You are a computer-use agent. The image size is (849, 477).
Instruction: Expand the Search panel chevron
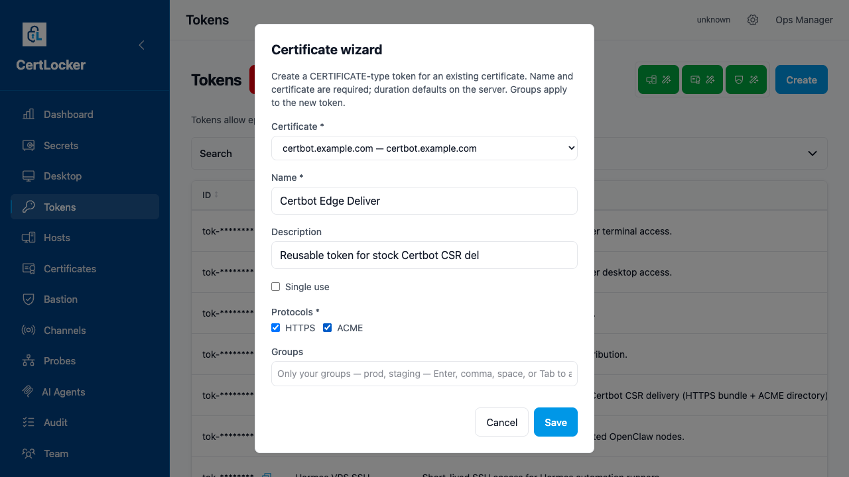point(813,153)
